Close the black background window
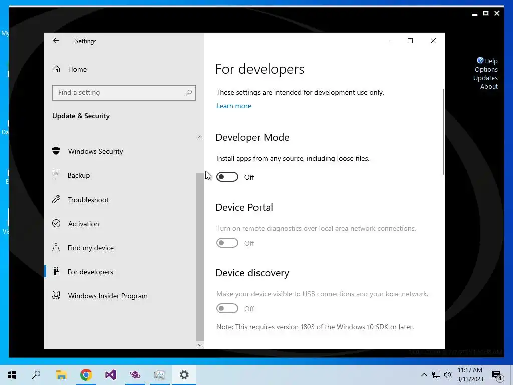 (x=497, y=13)
